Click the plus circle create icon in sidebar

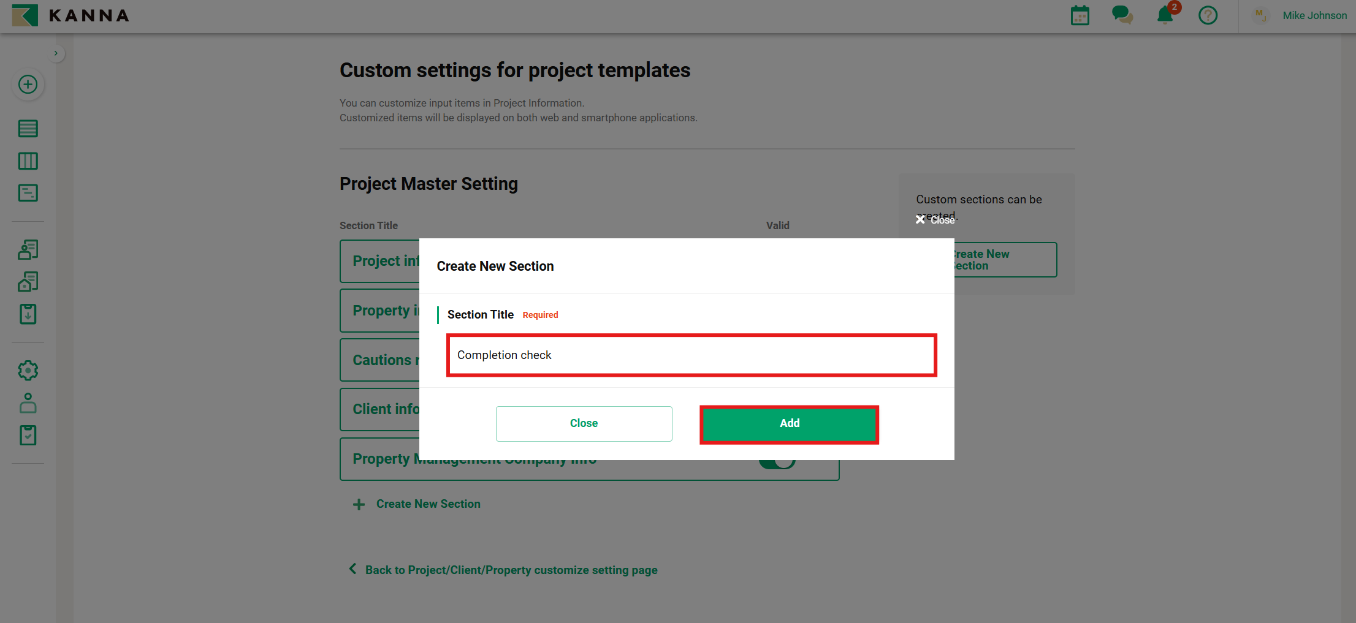click(x=28, y=85)
